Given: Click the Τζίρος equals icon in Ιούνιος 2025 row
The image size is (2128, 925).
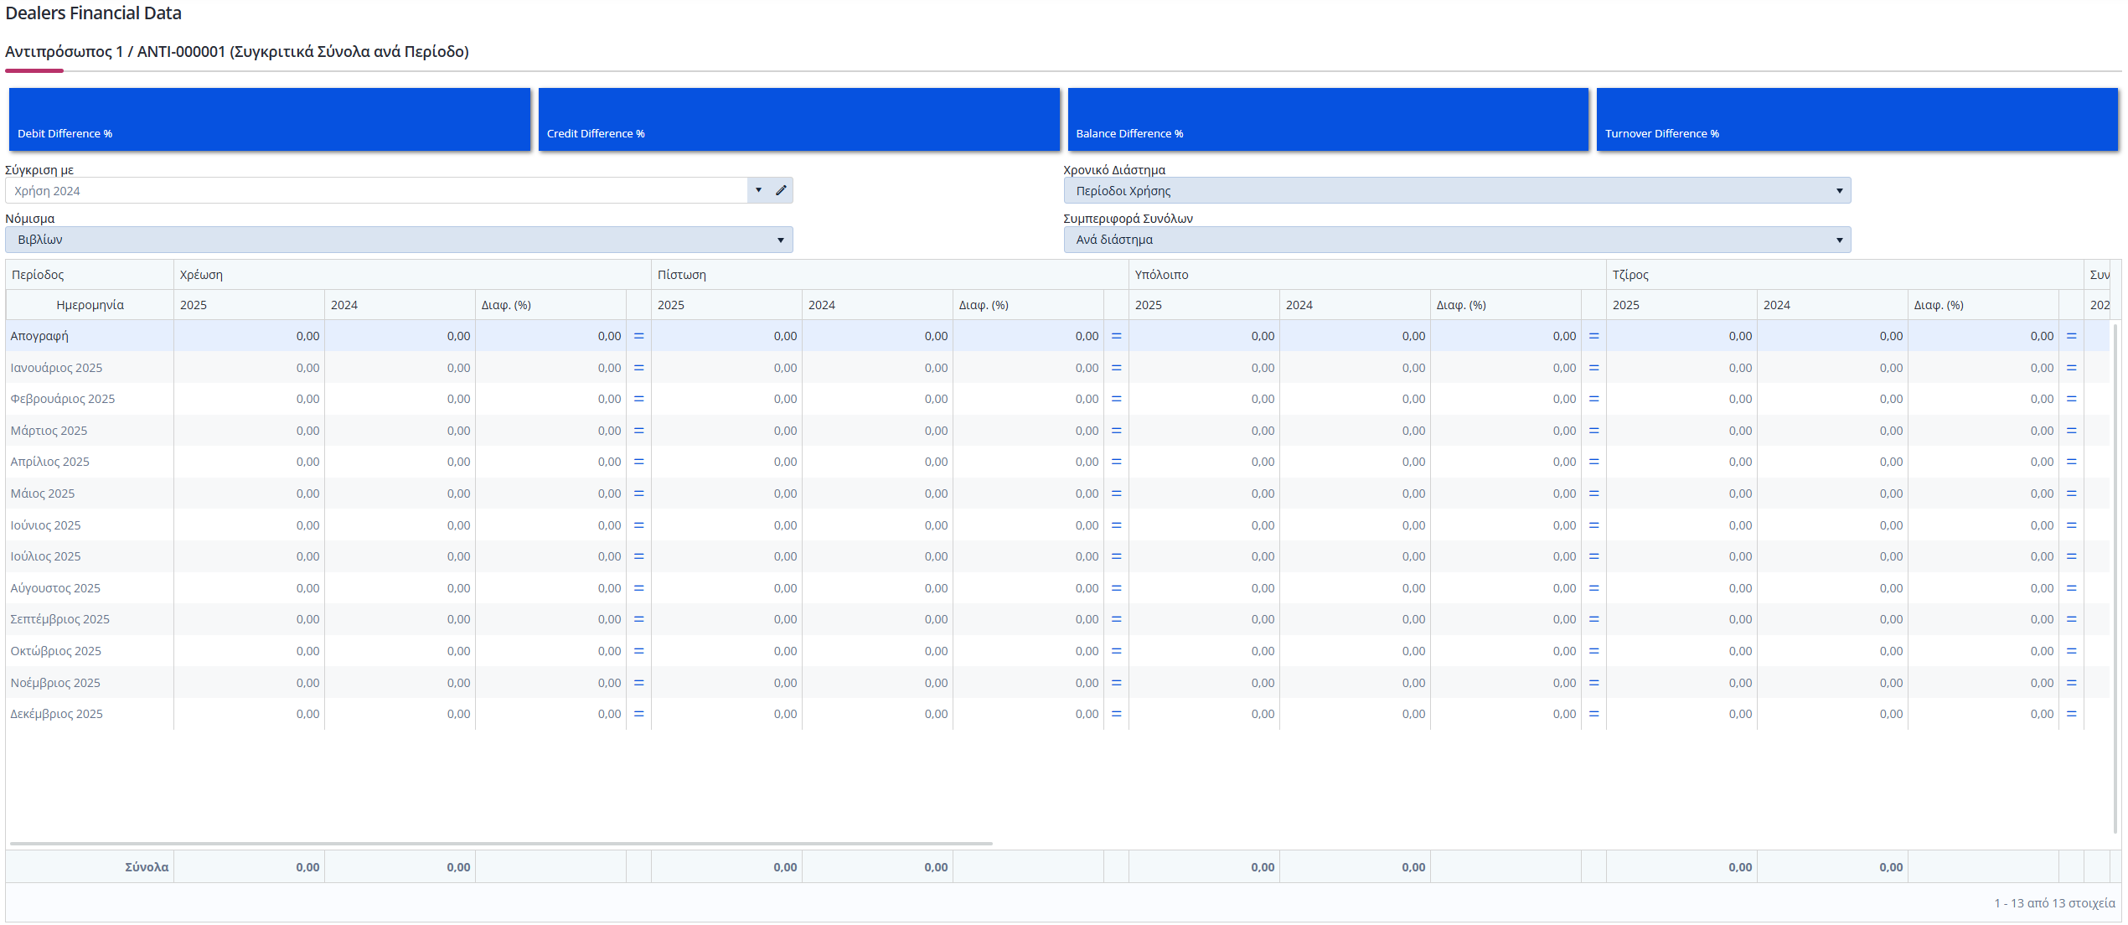Looking at the screenshot, I should tap(2071, 525).
